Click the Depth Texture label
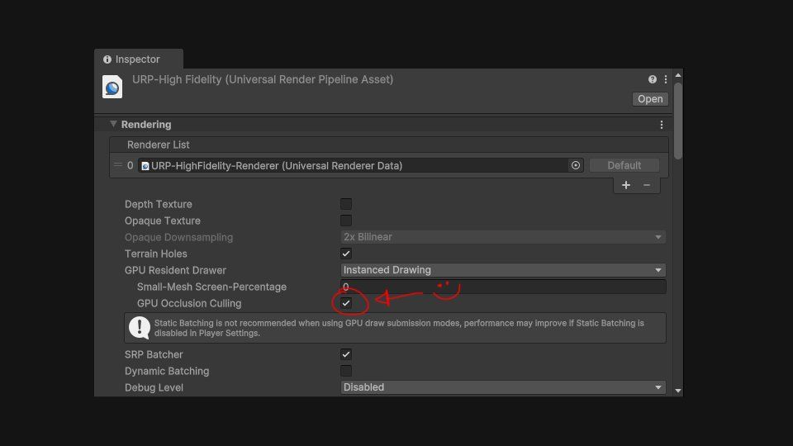This screenshot has width=793, height=446. (159, 204)
